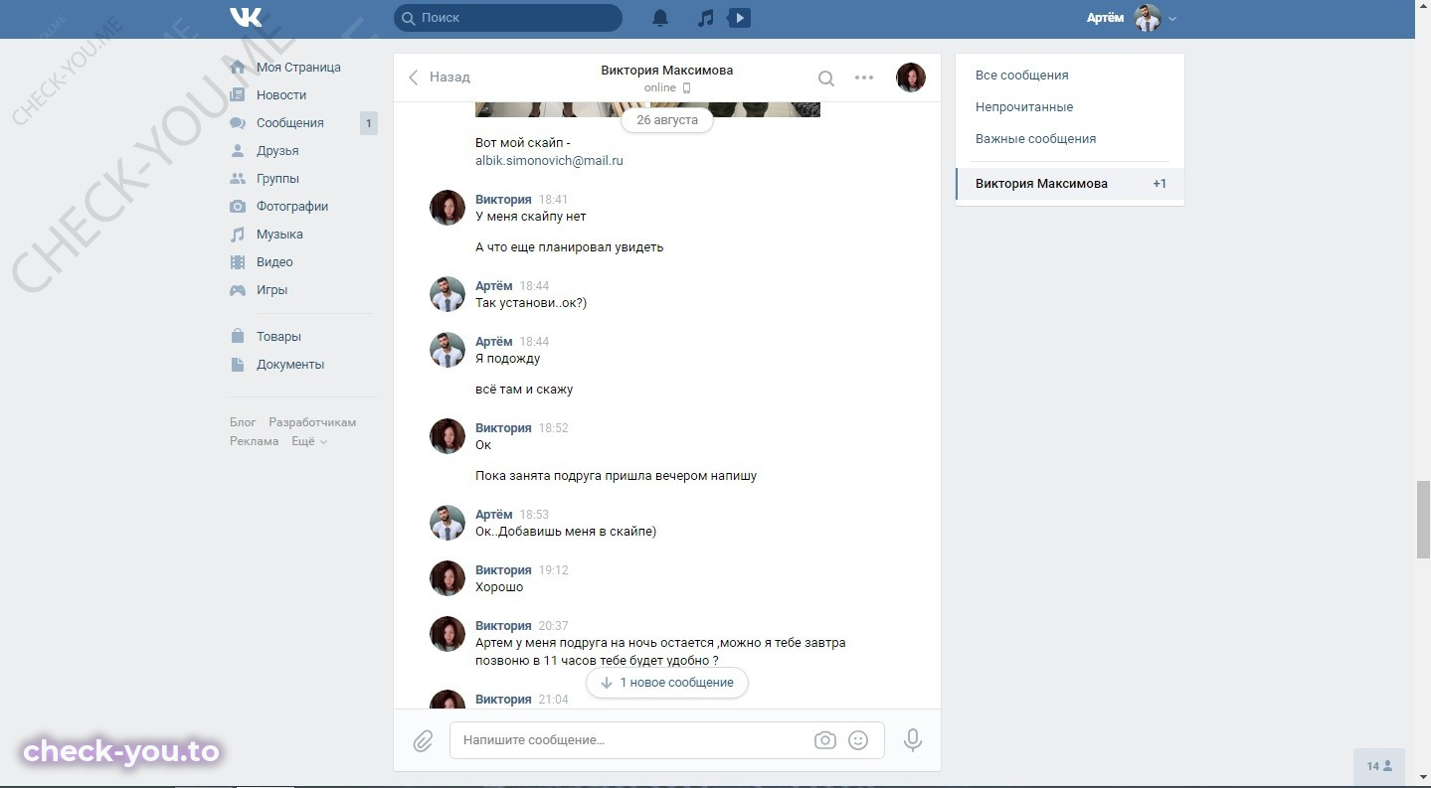
Task: Click sender name Виктория at 19:12
Action: [x=503, y=570]
